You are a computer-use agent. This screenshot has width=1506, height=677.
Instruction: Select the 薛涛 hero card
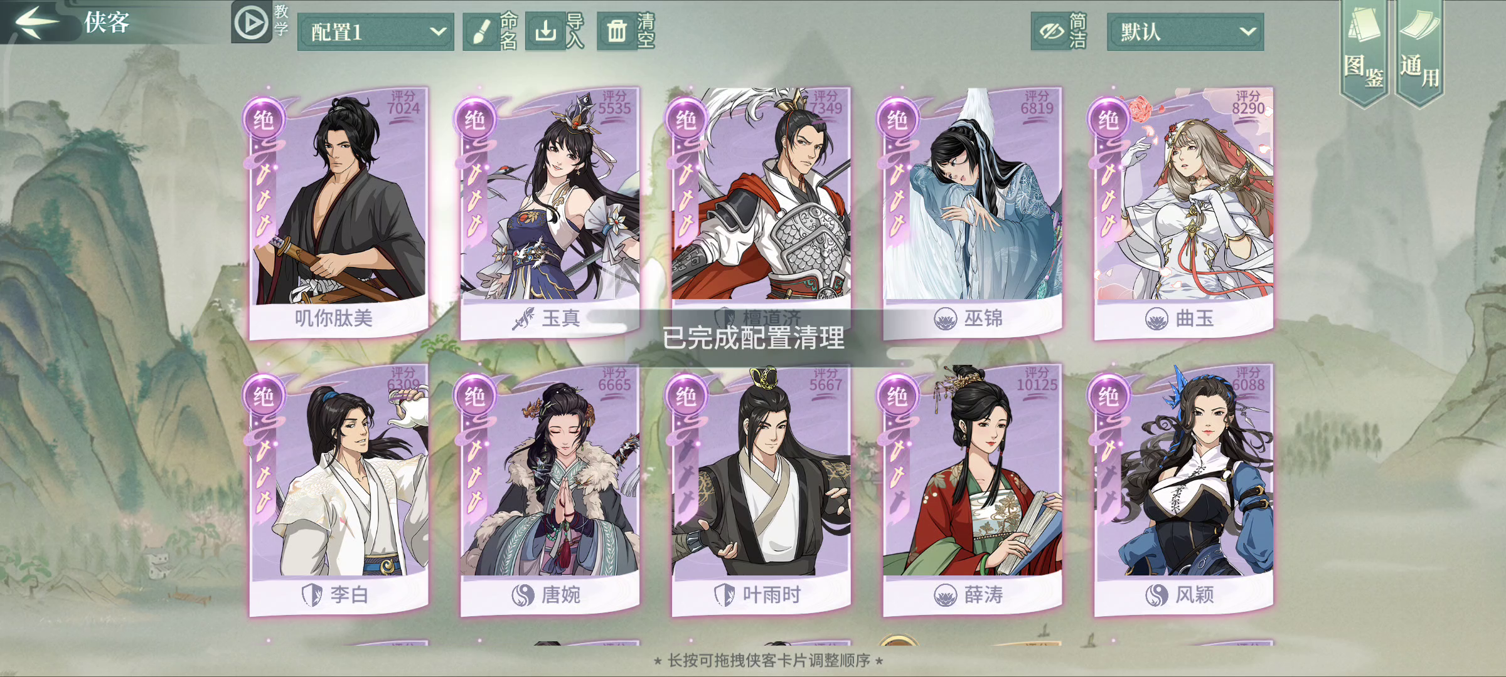pos(973,490)
